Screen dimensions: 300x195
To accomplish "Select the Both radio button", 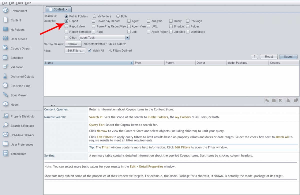I will [x=118, y=16].
